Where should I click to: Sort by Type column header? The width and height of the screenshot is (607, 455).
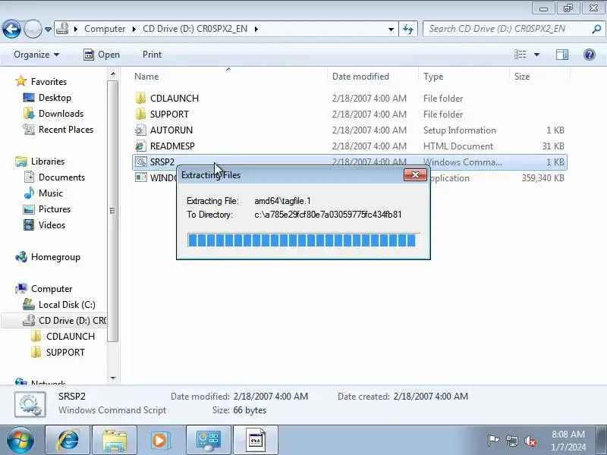(464, 77)
